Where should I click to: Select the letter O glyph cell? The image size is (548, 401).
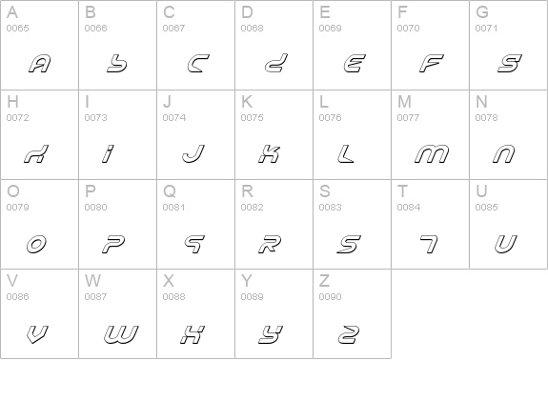(x=39, y=224)
